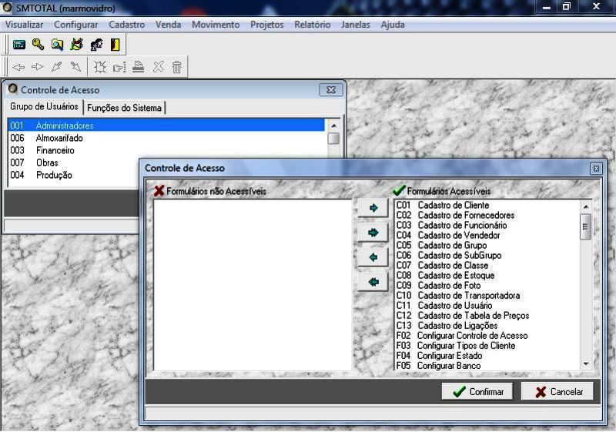Click the yellow key icon
Image resolution: width=616 pixels, height=432 pixels.
pyautogui.click(x=38, y=45)
